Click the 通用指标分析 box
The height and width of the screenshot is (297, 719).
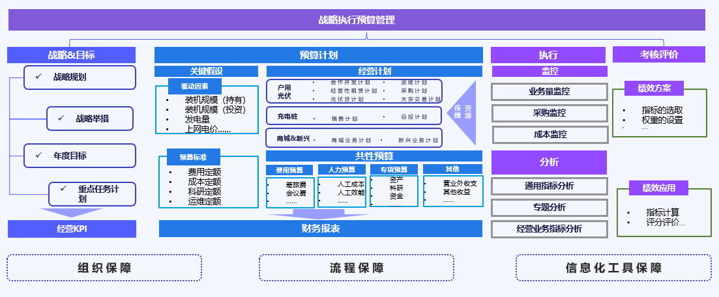click(x=550, y=186)
